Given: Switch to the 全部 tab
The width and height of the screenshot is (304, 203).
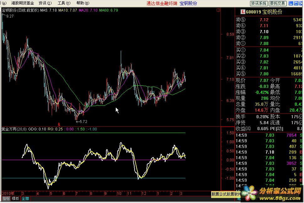Looking at the screenshot, I should click(25, 199).
